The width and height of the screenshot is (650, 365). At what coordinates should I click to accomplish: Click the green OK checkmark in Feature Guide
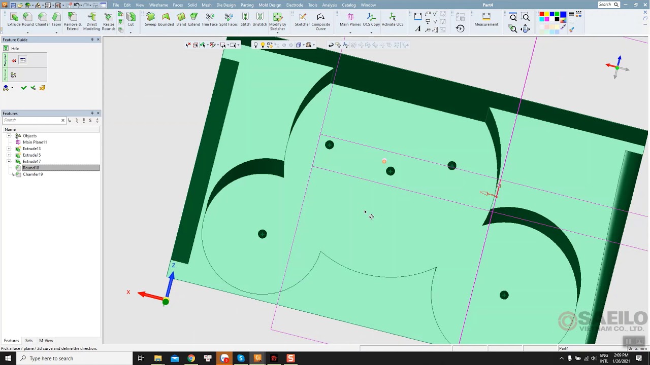tap(23, 88)
